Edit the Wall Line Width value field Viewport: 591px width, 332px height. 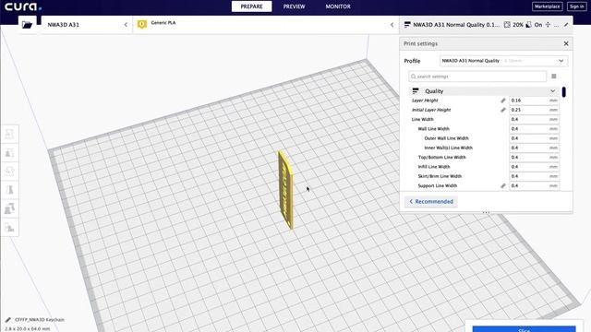(534, 129)
